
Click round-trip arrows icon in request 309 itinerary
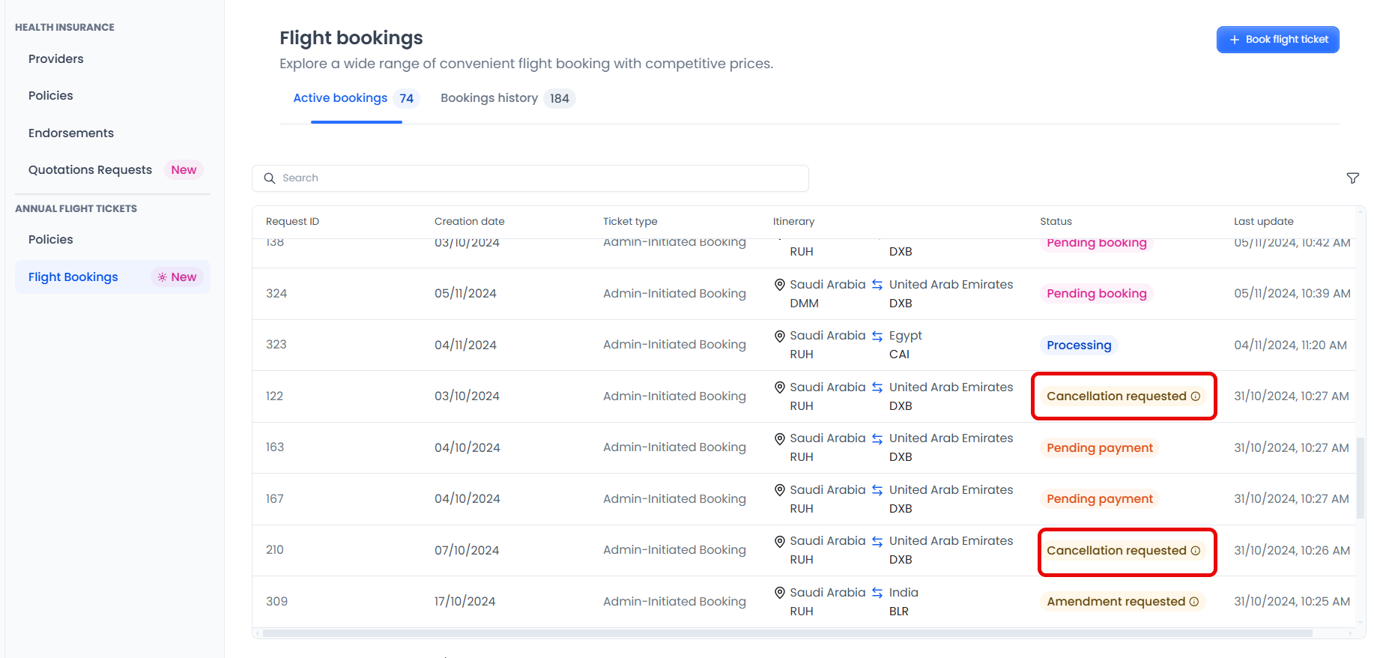click(877, 593)
